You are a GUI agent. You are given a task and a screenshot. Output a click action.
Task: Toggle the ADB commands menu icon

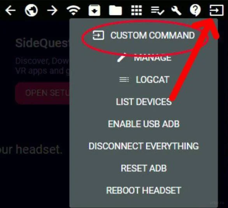pos(216,10)
